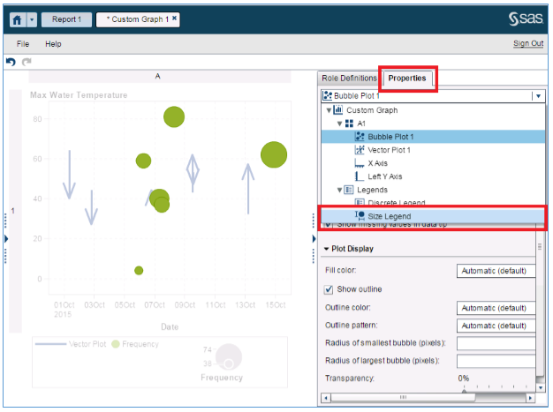The width and height of the screenshot is (553, 412).
Task: Select the small bubble near zero
Action: coord(139,271)
